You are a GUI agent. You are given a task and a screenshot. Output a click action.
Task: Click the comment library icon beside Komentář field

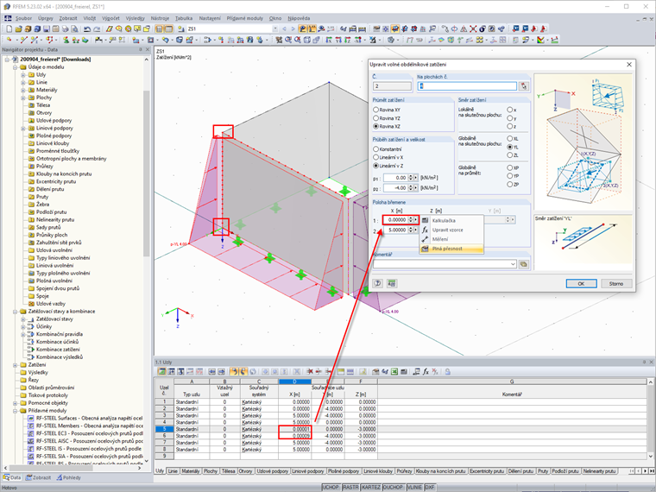click(x=523, y=264)
